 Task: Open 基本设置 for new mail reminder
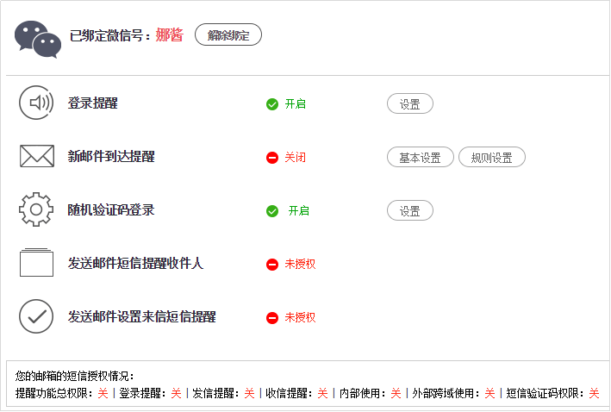coord(420,157)
